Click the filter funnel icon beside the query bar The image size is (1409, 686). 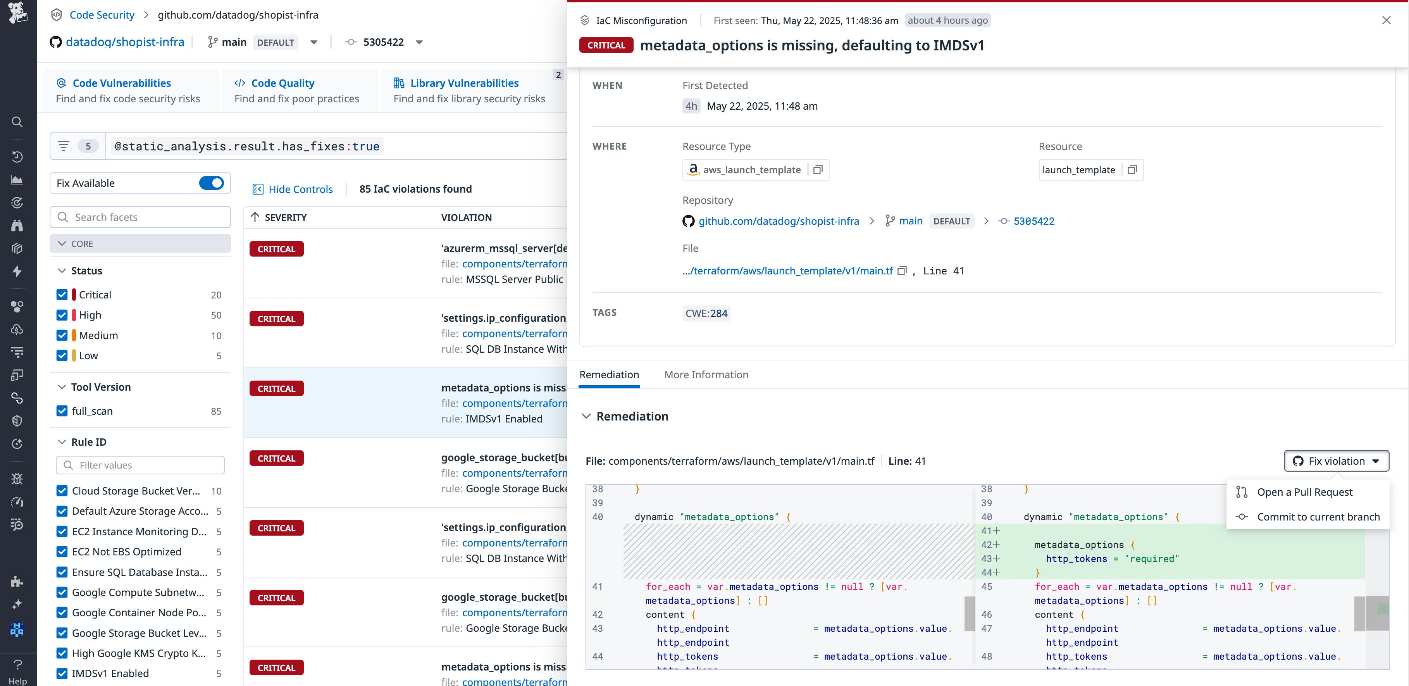click(x=65, y=145)
